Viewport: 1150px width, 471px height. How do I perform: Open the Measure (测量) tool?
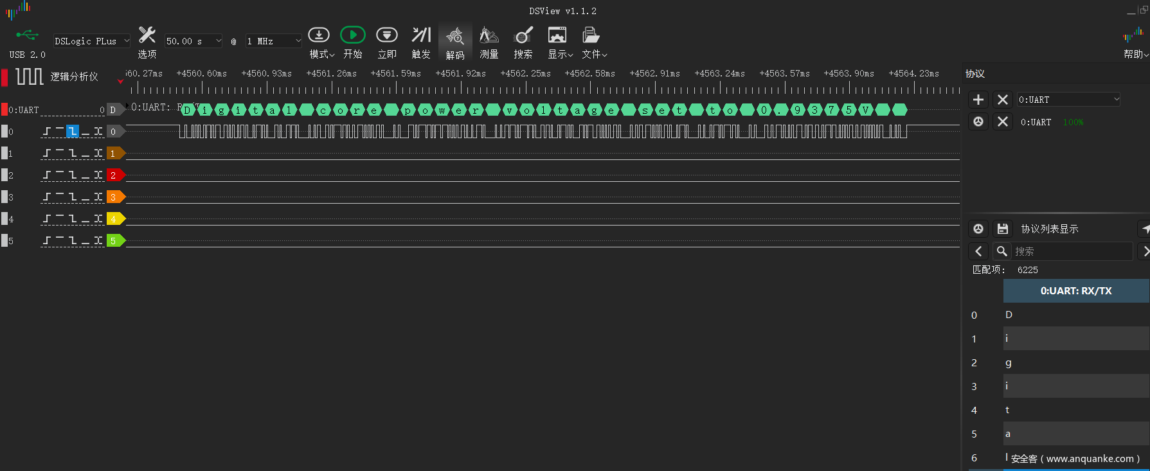489,36
